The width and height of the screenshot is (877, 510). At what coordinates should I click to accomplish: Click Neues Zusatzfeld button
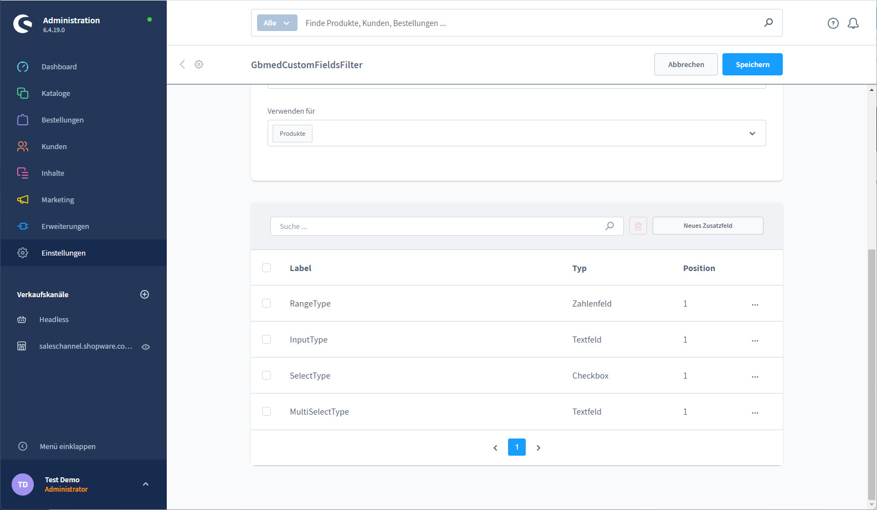708,226
